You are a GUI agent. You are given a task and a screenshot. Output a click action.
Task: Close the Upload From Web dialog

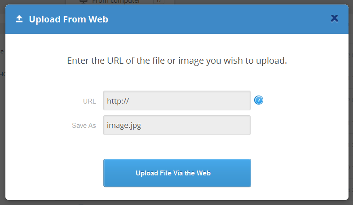[334, 18]
